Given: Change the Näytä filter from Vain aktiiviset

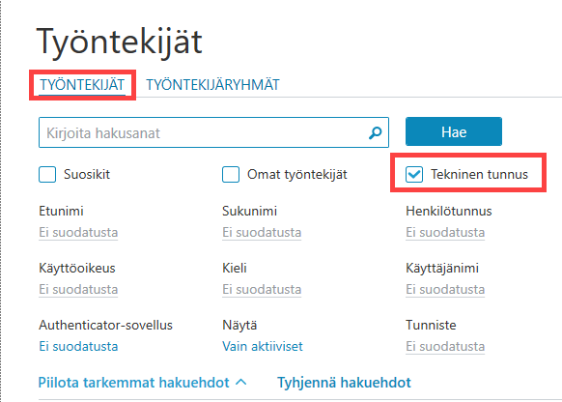Looking at the screenshot, I should click(263, 346).
